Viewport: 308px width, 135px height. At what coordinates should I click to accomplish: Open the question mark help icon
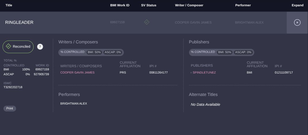(x=40, y=47)
